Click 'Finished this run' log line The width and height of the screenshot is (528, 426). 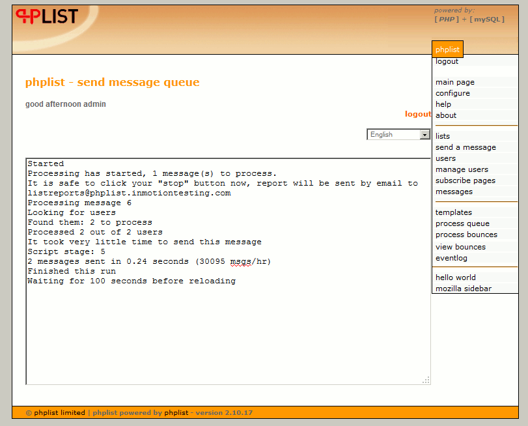coord(72,272)
